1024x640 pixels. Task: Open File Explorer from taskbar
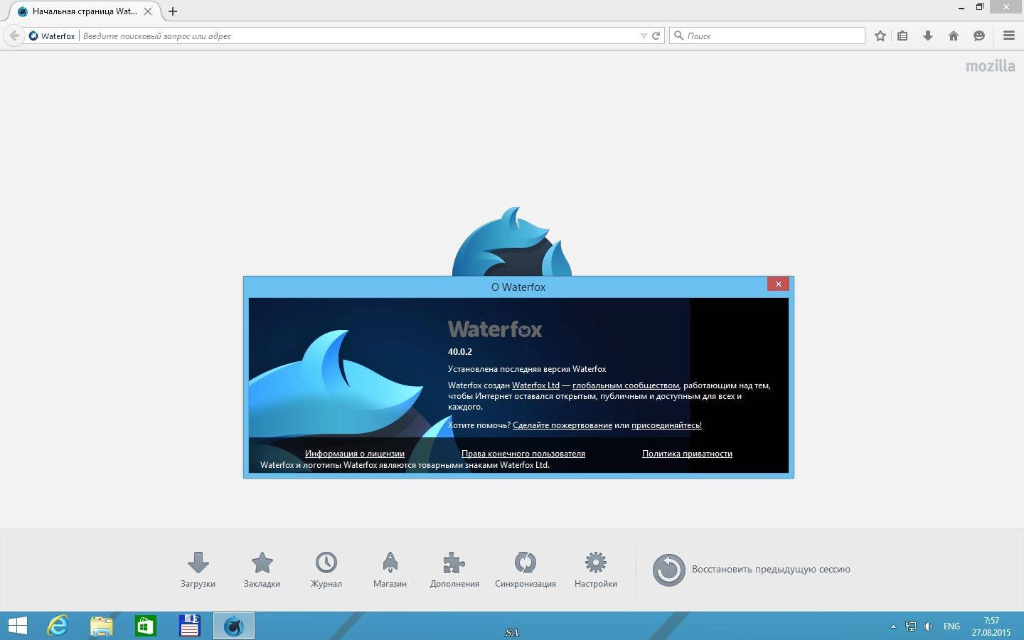tap(101, 626)
